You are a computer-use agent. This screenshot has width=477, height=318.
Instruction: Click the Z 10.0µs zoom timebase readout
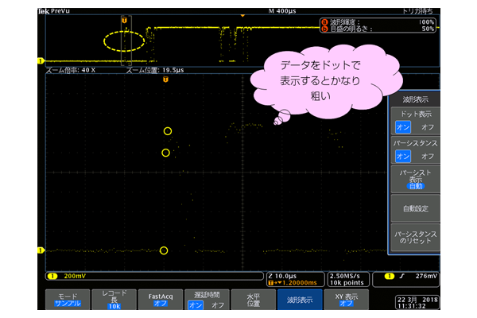[x=282, y=276]
